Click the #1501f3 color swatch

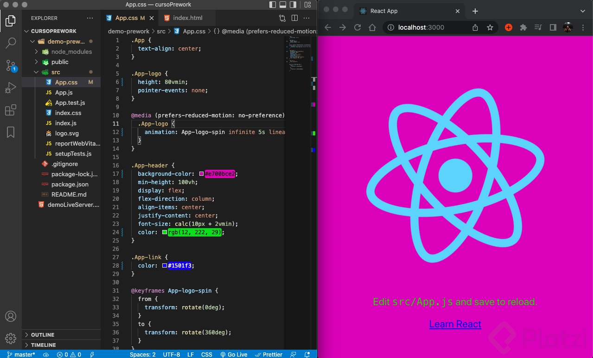[165, 266]
